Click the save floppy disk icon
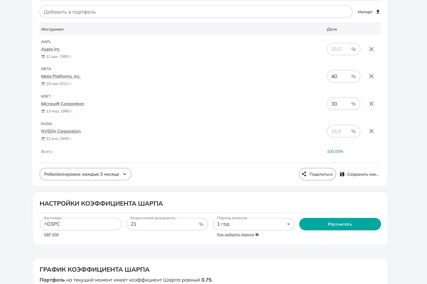The width and height of the screenshot is (427, 284). pyautogui.click(x=342, y=174)
